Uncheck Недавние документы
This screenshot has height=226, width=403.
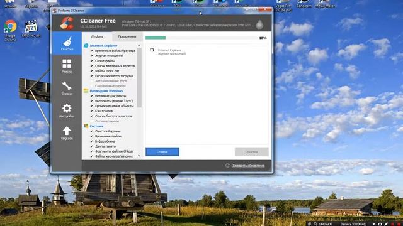pyautogui.click(x=92, y=96)
